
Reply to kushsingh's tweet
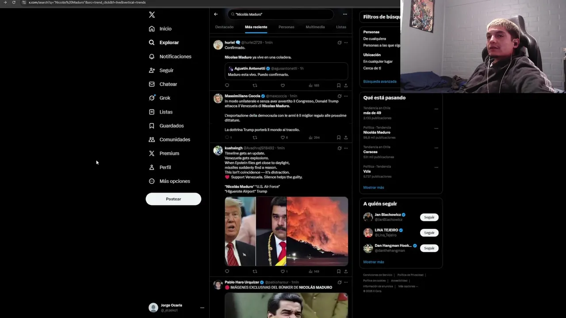tap(227, 271)
